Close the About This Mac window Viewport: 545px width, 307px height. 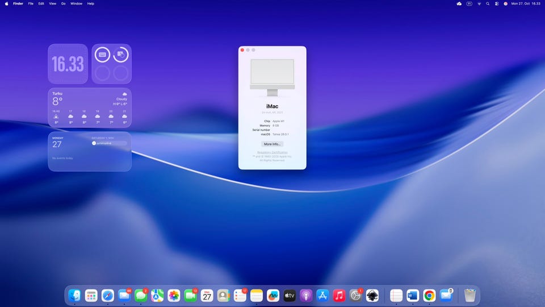[242, 50]
